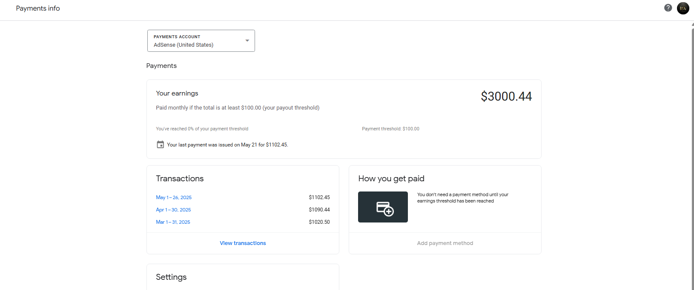The width and height of the screenshot is (694, 290).
Task: Click the How you get paid heading
Action: pos(391,179)
